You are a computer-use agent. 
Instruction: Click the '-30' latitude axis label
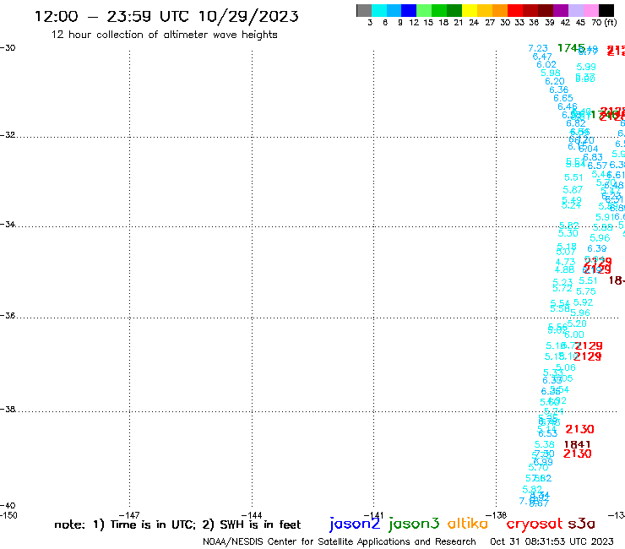(8, 48)
